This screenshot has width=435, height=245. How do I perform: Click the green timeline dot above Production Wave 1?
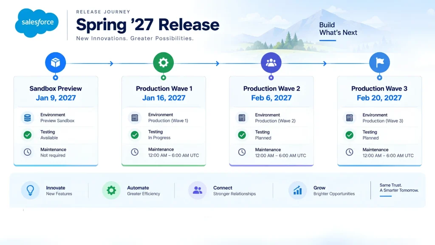[164, 78]
